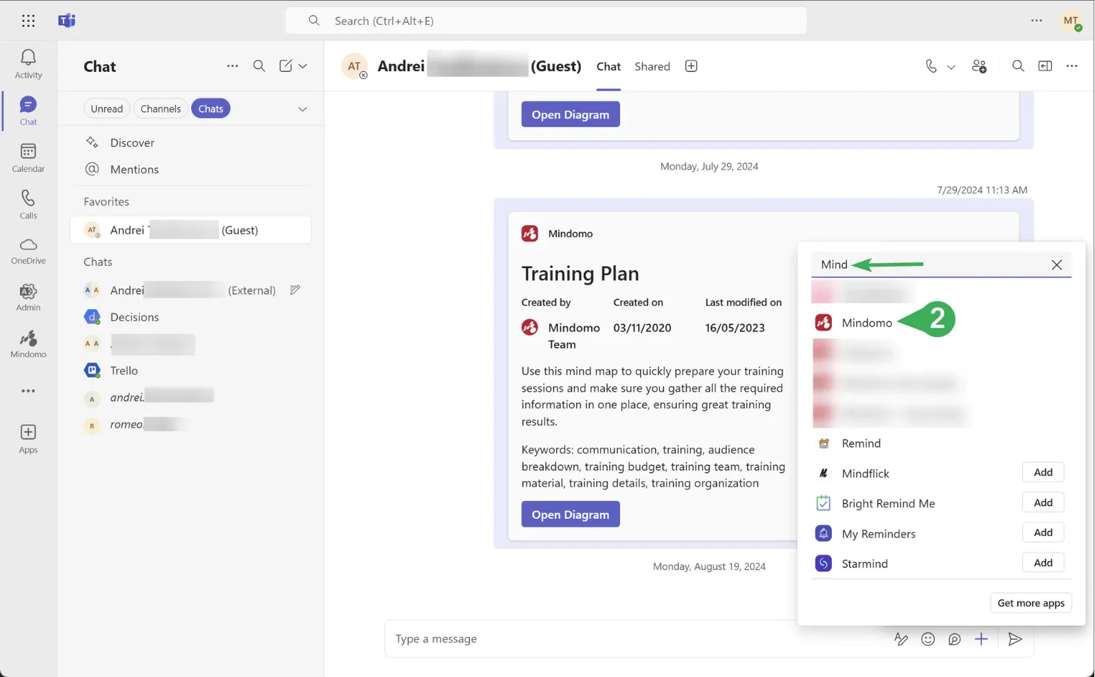The width and height of the screenshot is (1095, 677).
Task: Click the send message arrow
Action: pyautogui.click(x=1014, y=639)
